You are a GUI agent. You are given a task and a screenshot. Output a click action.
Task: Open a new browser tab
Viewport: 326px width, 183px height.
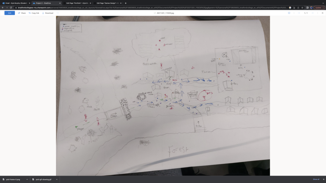coord(125,3)
